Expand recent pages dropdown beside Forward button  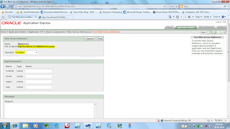[11, 6]
